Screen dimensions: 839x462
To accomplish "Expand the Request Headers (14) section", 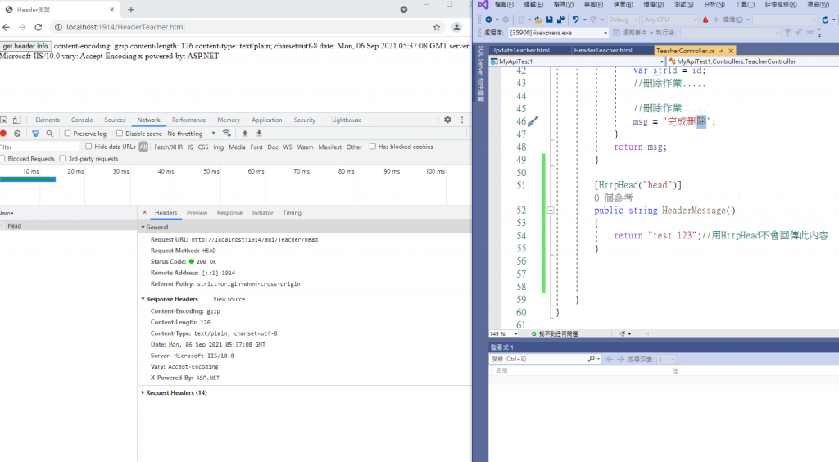I will tap(176, 393).
